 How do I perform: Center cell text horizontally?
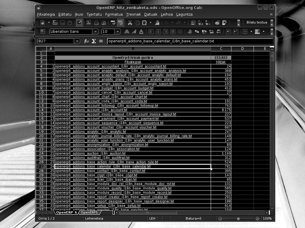[158, 31]
